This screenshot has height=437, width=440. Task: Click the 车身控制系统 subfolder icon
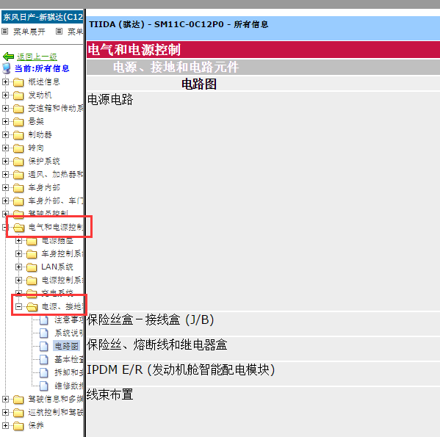click(32, 254)
